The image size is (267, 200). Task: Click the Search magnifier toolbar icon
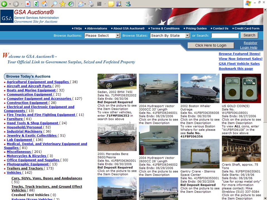[x=54, y=4]
